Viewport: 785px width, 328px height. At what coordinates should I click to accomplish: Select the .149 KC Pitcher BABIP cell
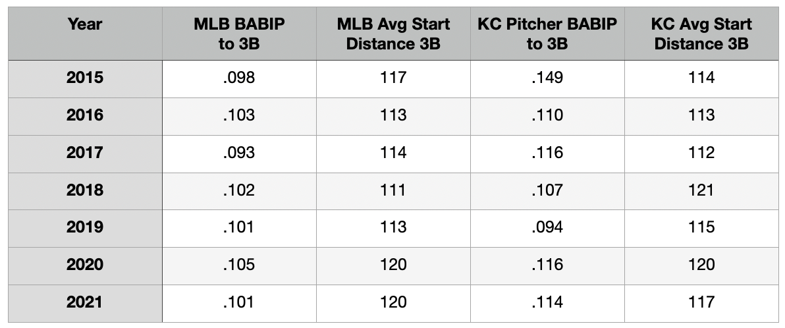[x=547, y=78]
